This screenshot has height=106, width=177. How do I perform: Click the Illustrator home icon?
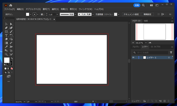(x=11, y=5)
